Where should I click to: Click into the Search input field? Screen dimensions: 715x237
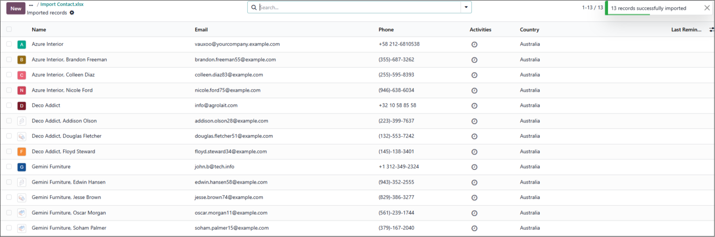point(359,7)
